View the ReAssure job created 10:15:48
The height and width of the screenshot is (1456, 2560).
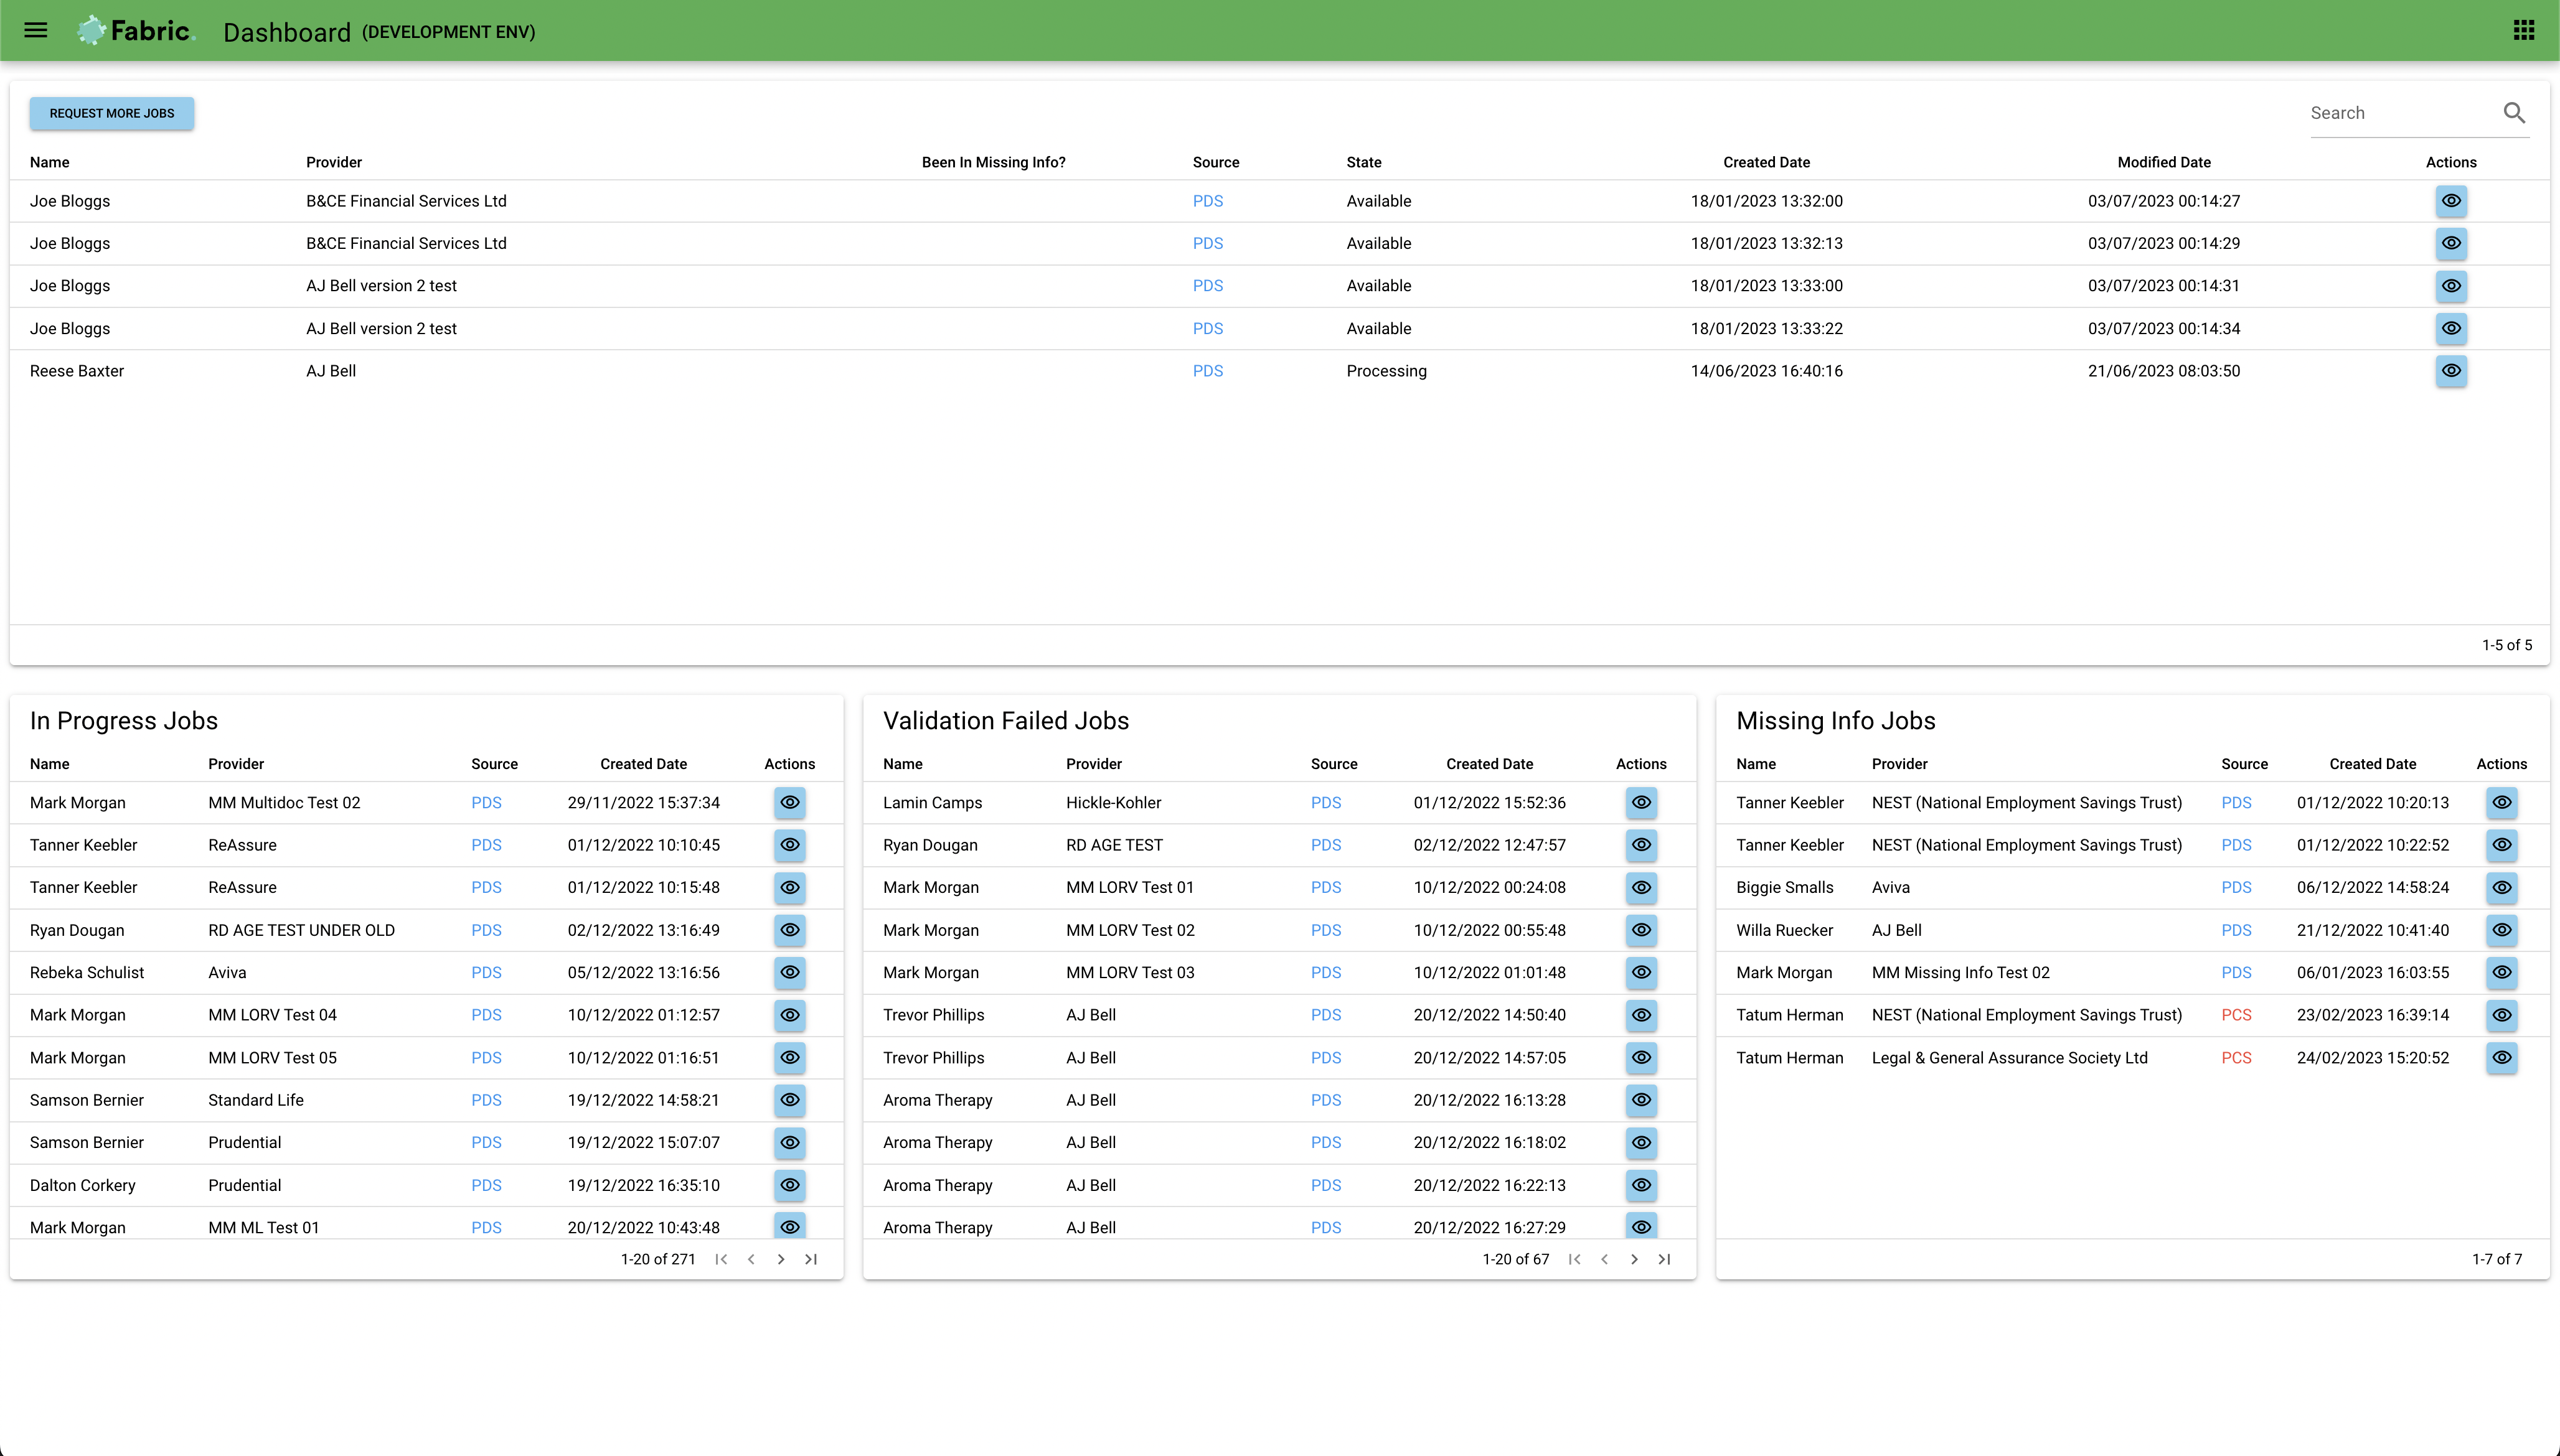point(789,888)
